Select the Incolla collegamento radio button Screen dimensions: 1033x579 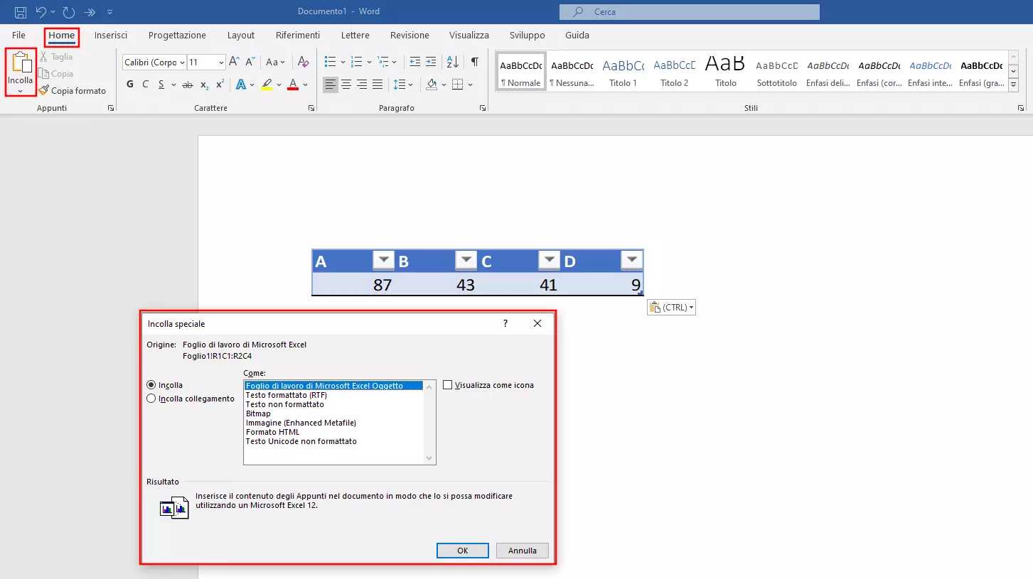pos(151,399)
